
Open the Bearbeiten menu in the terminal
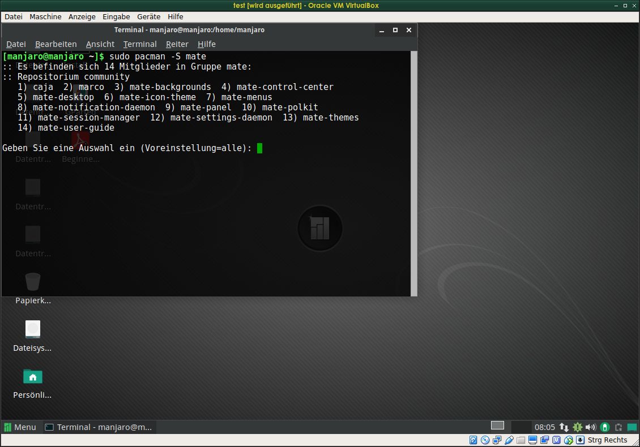(56, 44)
